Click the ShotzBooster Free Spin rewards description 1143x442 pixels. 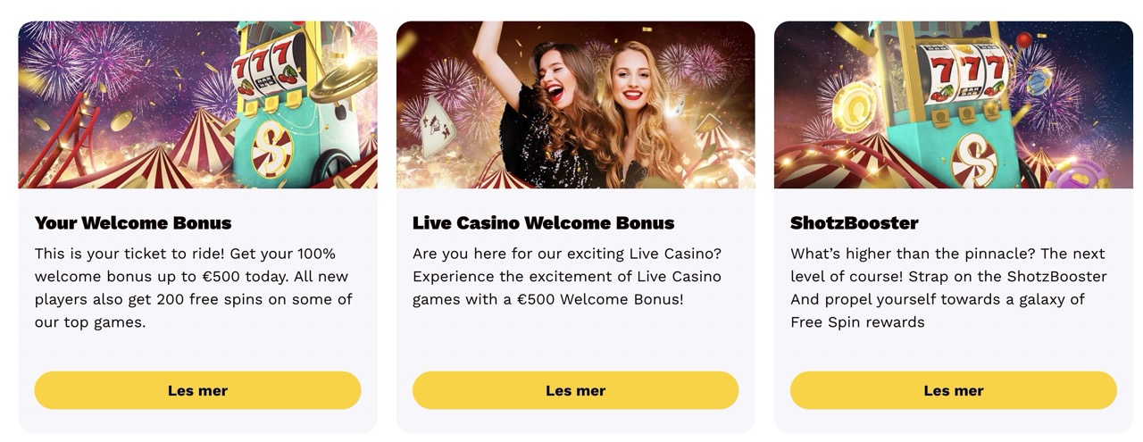(x=949, y=288)
